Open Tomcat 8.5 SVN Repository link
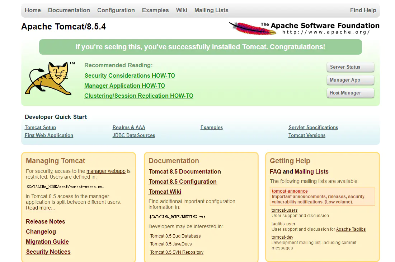 point(177,252)
